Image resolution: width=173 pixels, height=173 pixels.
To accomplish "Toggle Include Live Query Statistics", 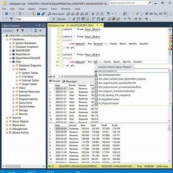I will (x=98, y=19).
